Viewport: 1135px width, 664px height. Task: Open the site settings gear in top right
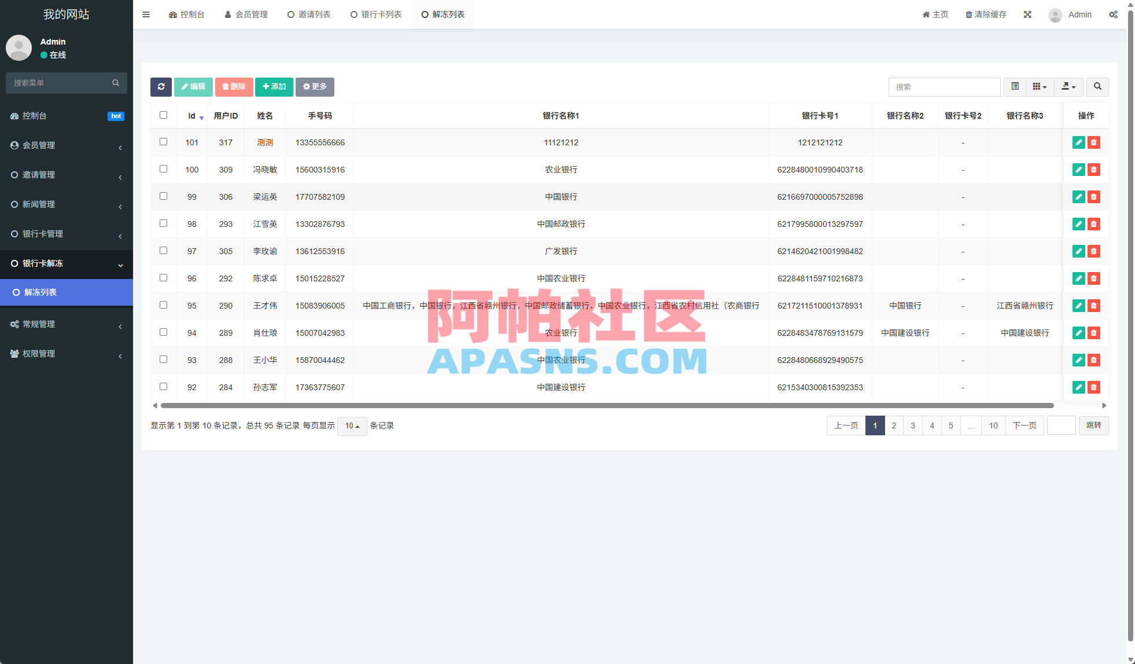1114,14
